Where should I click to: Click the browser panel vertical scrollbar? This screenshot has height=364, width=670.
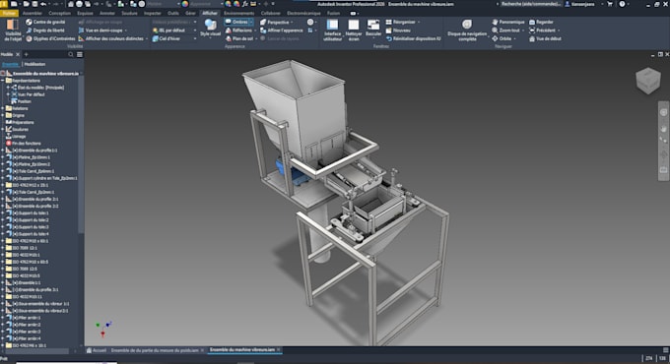click(x=81, y=155)
